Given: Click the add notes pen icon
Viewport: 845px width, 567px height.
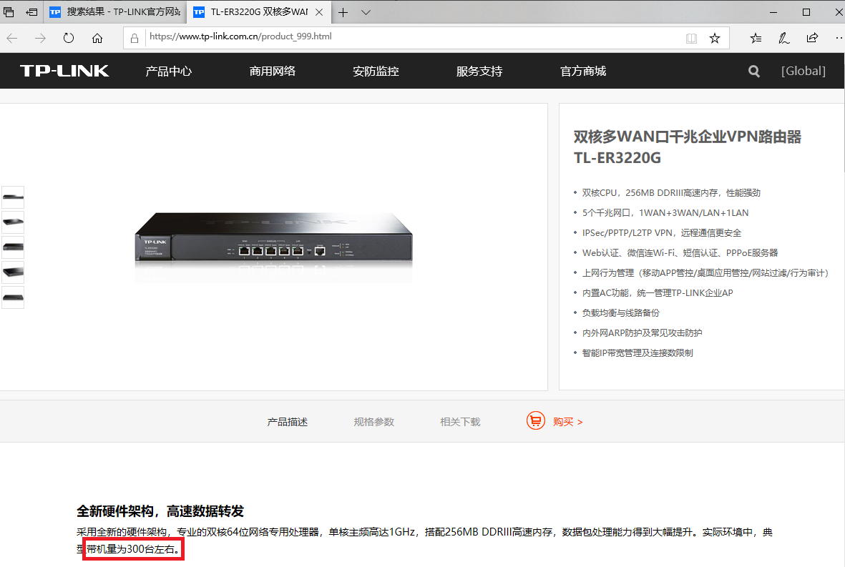Looking at the screenshot, I should pos(783,38).
